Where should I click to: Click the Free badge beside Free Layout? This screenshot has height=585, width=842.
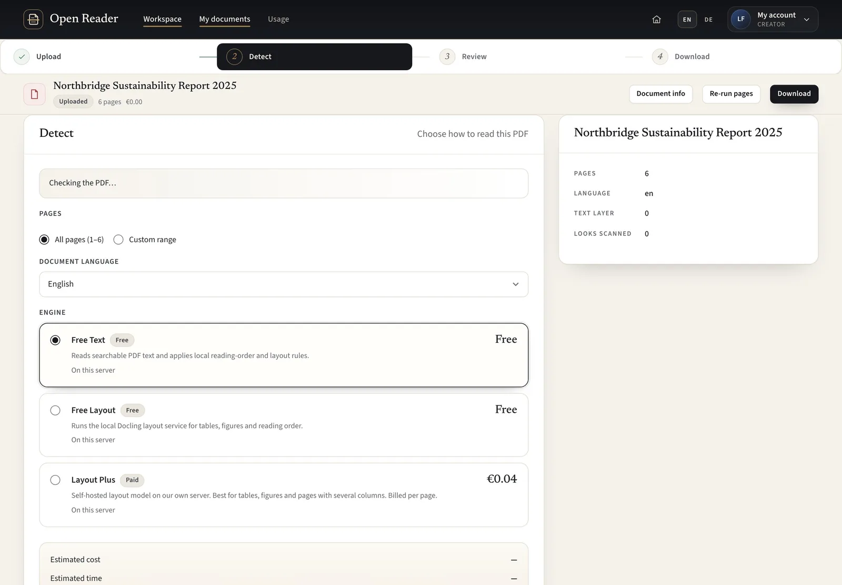click(132, 410)
